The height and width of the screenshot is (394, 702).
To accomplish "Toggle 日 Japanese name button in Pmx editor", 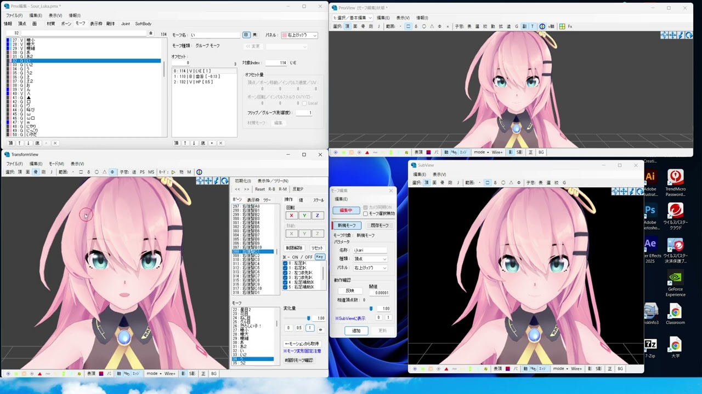I will [246, 35].
